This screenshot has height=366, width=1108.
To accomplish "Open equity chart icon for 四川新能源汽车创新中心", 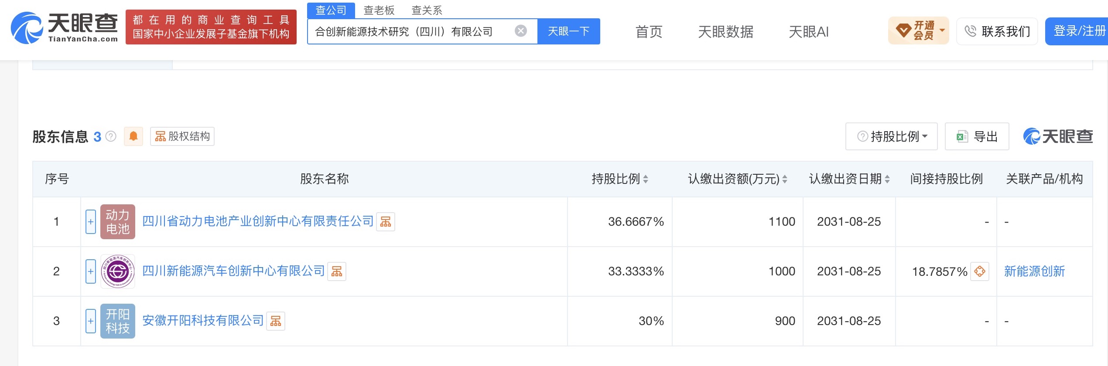I will coord(337,271).
